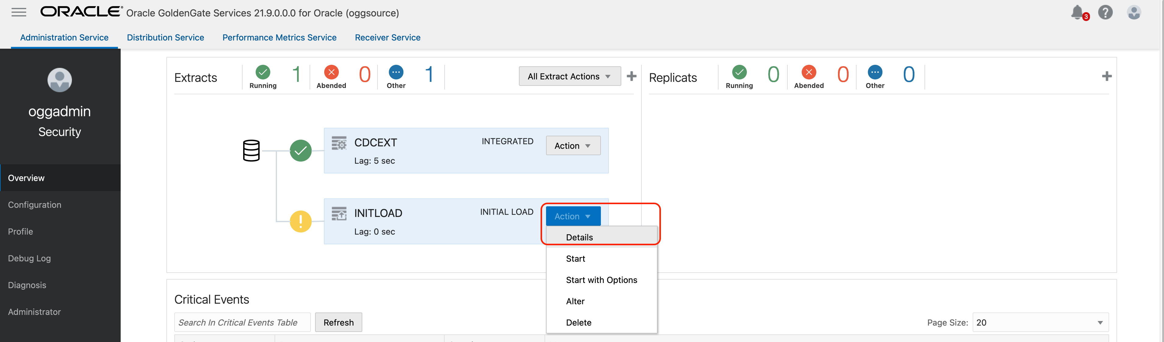Click the CDCEXT extract gear icon

coord(339,143)
